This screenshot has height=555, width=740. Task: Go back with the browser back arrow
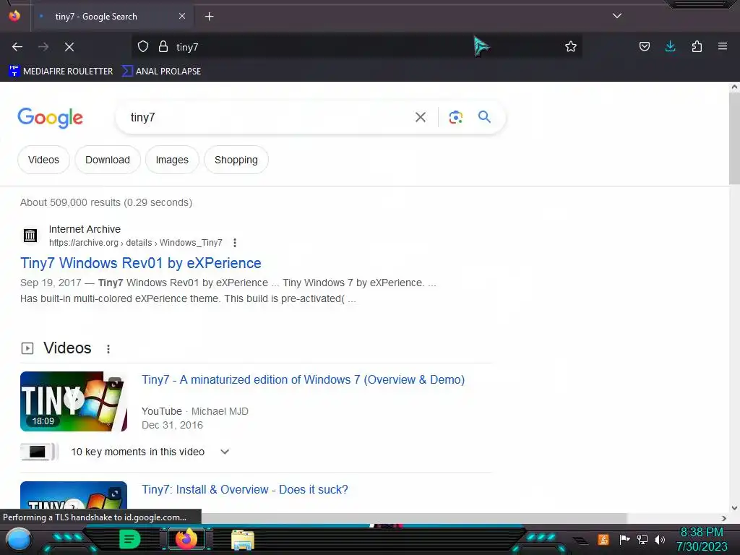click(x=17, y=47)
